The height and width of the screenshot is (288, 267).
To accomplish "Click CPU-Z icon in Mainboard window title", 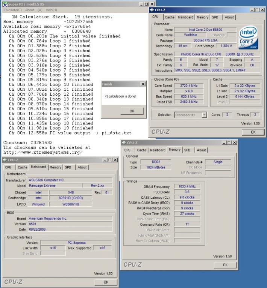I will coord(5,160).
